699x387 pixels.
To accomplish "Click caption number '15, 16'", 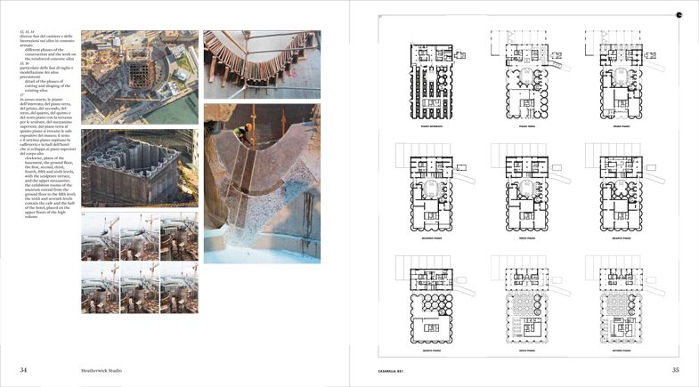I will [x=24, y=63].
